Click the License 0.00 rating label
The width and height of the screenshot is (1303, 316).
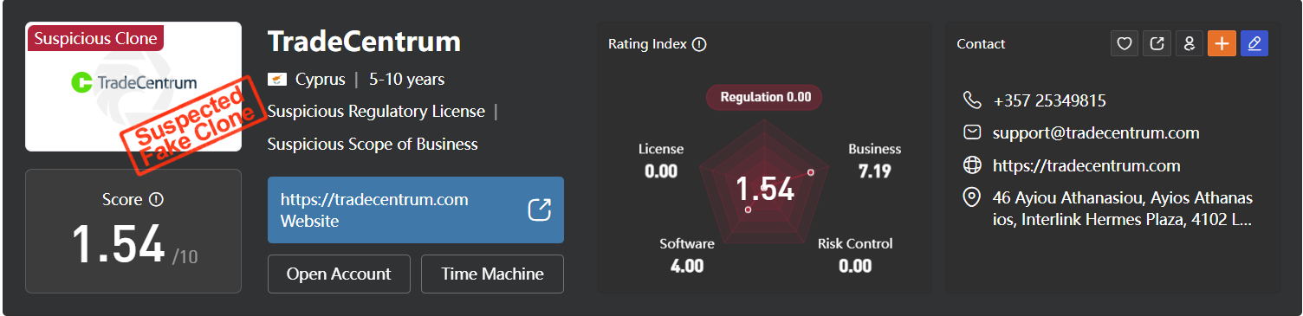click(661, 160)
